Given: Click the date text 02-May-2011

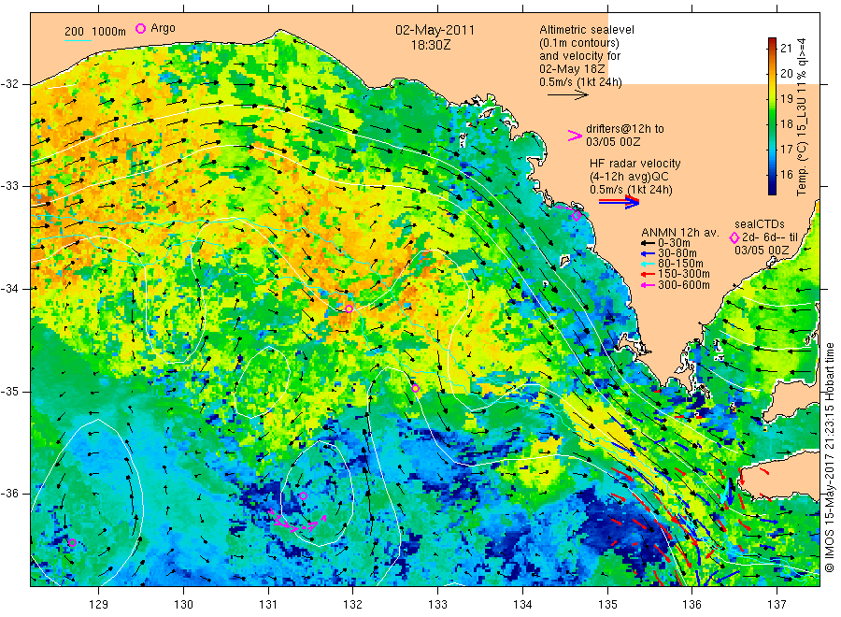Looking at the screenshot, I should coord(435,30).
